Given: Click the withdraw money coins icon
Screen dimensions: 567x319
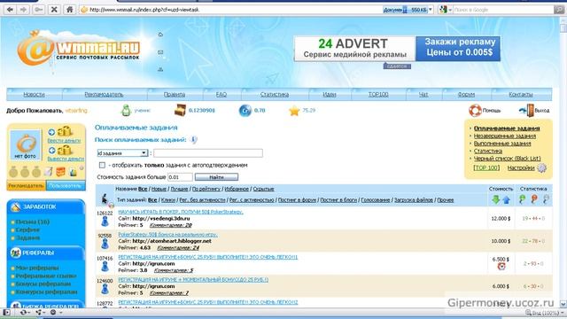Looking at the screenshot, I should [65, 150].
